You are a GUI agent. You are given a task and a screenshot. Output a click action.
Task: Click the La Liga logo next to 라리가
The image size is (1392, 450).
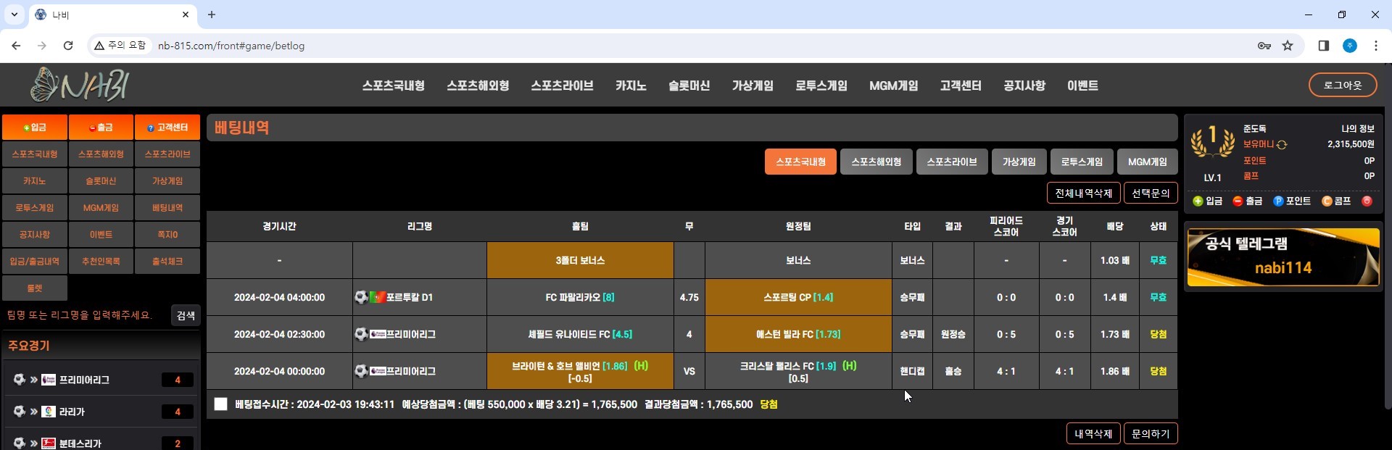(x=49, y=412)
